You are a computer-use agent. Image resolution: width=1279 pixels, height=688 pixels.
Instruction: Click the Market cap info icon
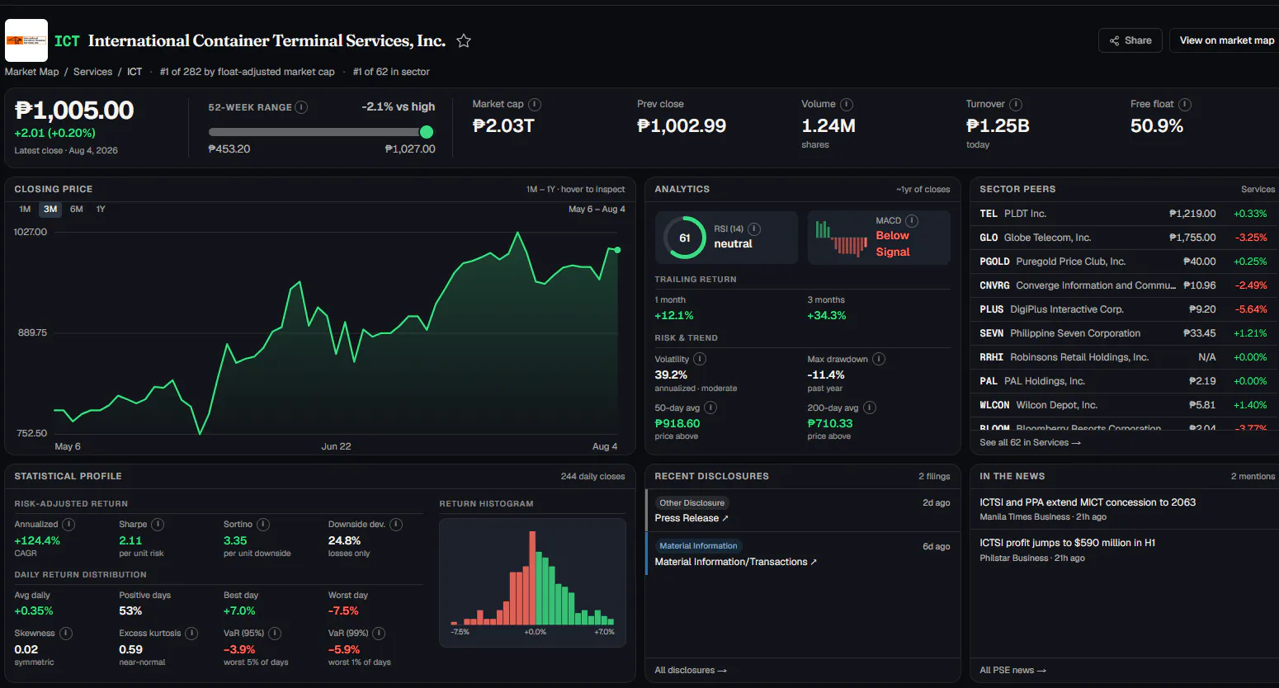pyautogui.click(x=535, y=104)
